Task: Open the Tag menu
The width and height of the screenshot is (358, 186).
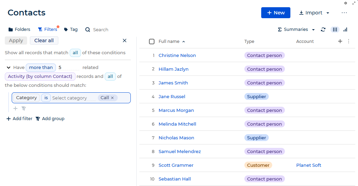Action: tap(71, 30)
